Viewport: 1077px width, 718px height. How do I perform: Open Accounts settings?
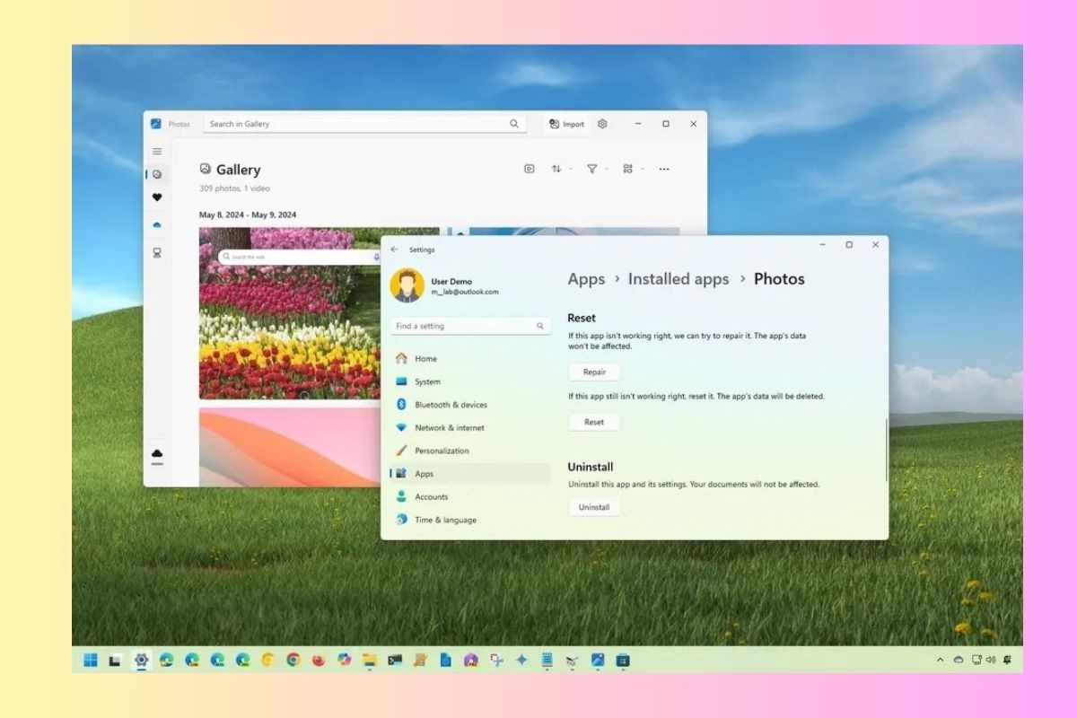[x=470, y=496]
